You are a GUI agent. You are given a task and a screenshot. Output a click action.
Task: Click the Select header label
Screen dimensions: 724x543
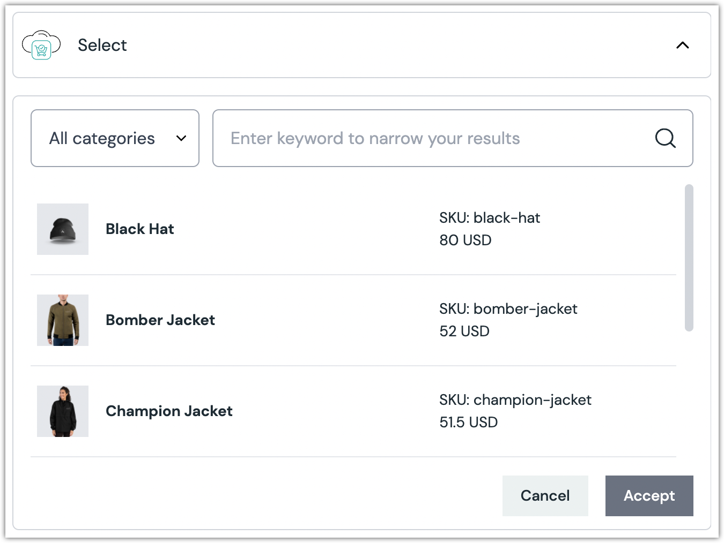[x=102, y=46]
